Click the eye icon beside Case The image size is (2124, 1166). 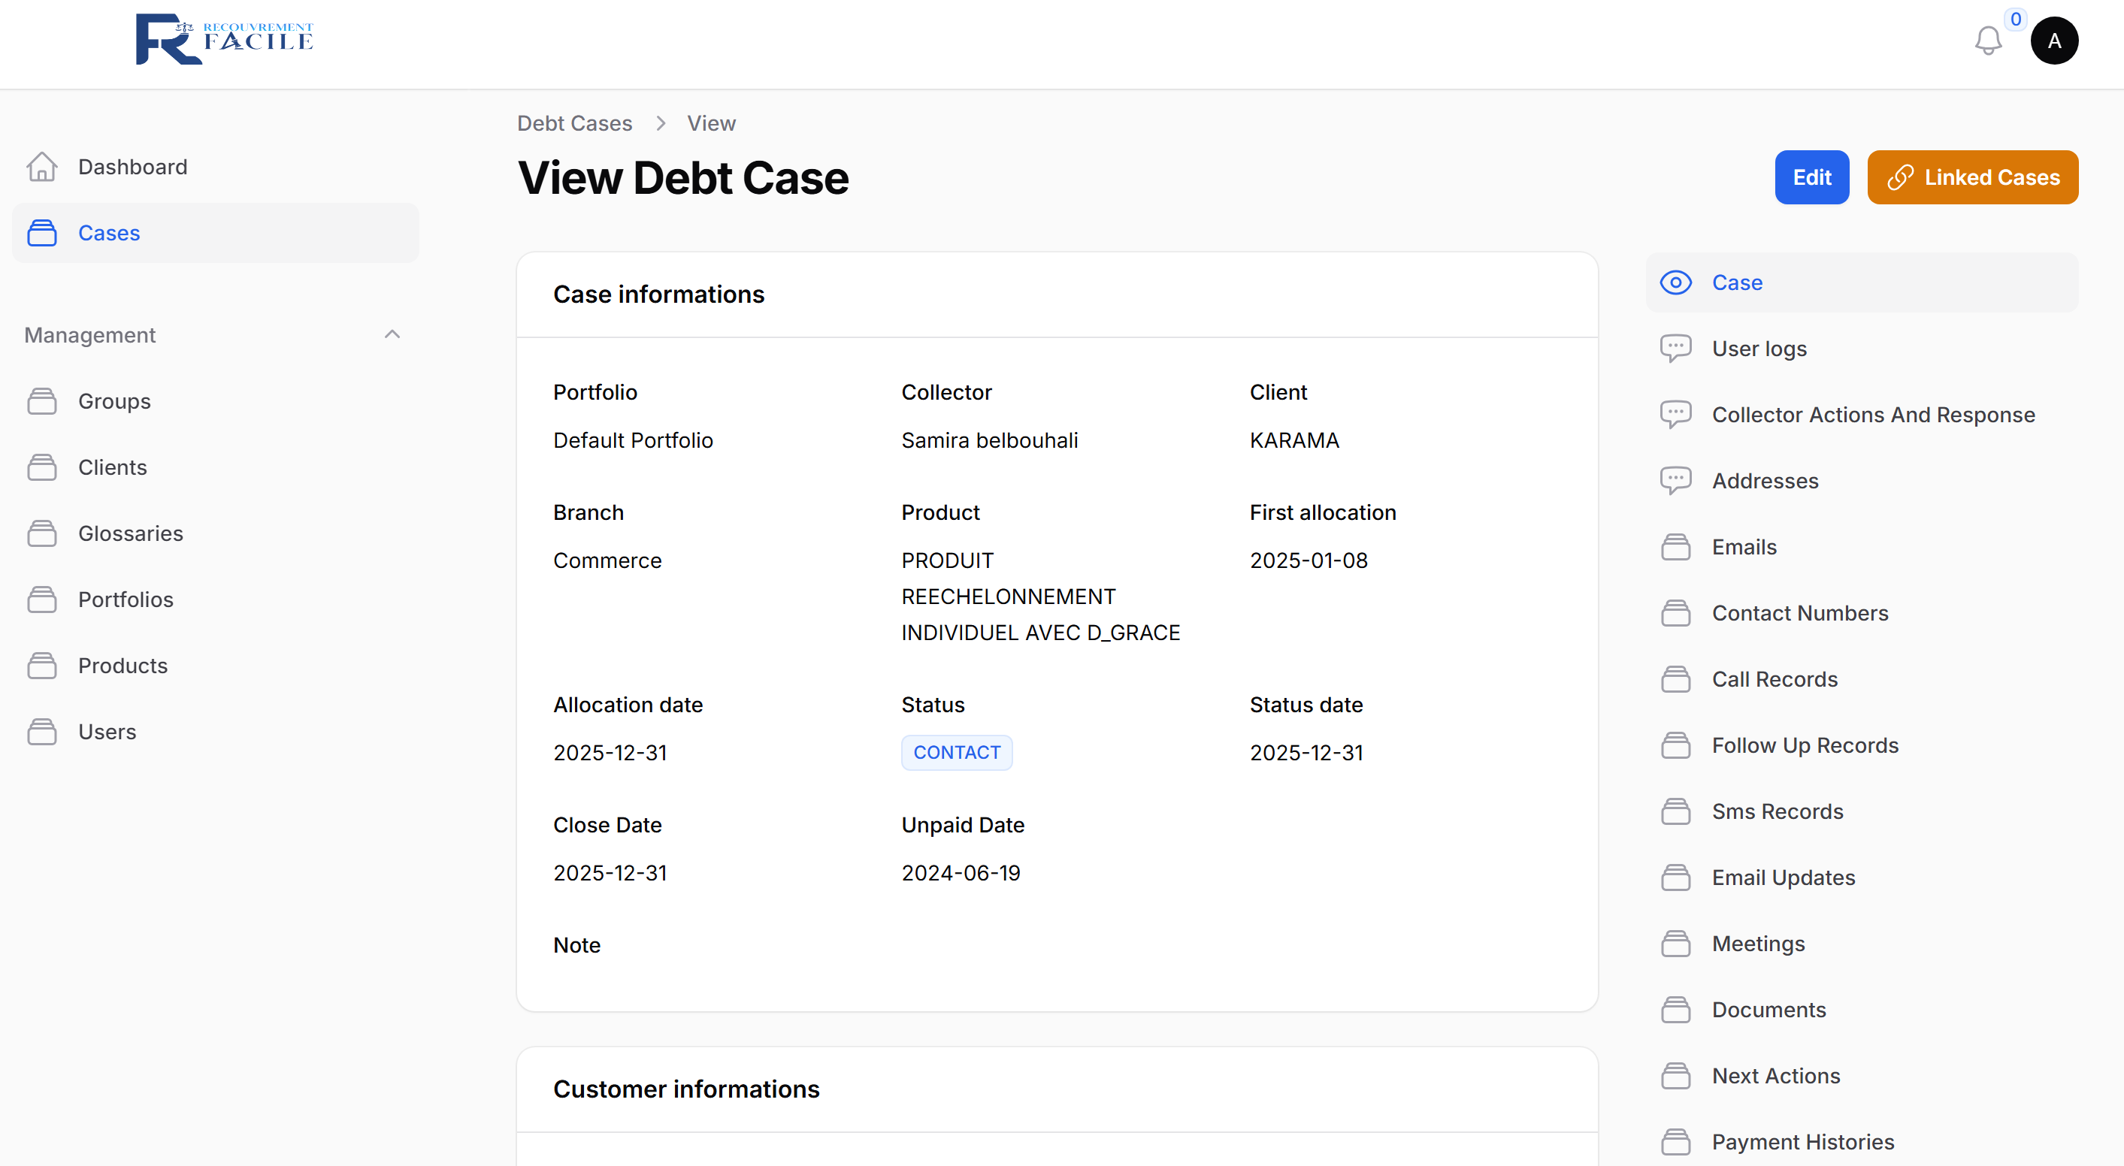pyautogui.click(x=1675, y=282)
